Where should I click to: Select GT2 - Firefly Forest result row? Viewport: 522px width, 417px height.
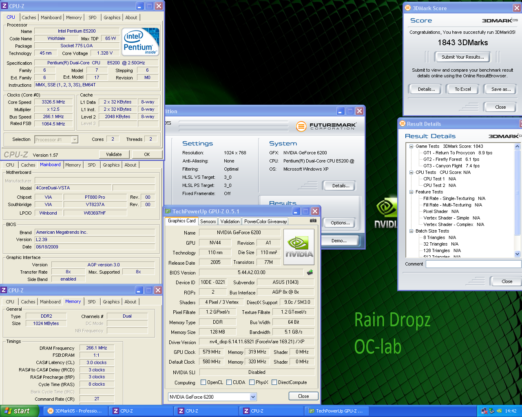451,159
